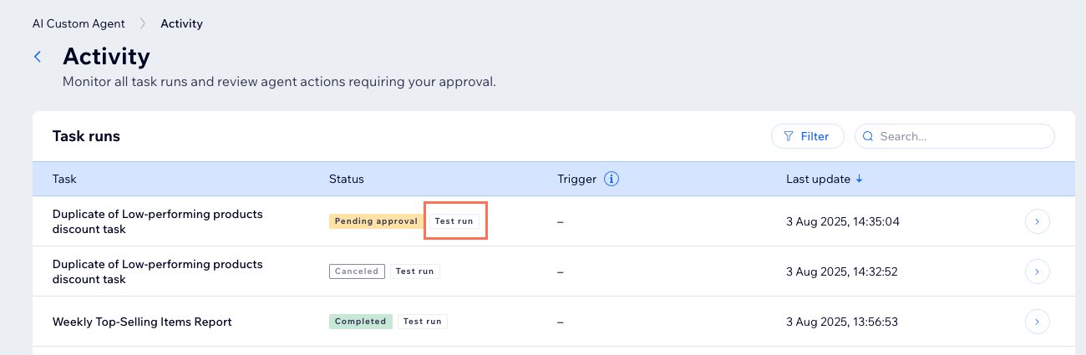
Task: Click the funnel icon in Filter button
Action: [788, 136]
